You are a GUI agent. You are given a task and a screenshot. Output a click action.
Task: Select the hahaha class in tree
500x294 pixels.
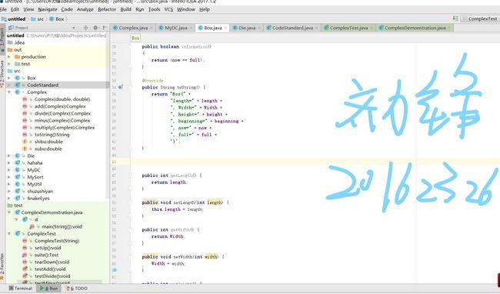point(35,163)
